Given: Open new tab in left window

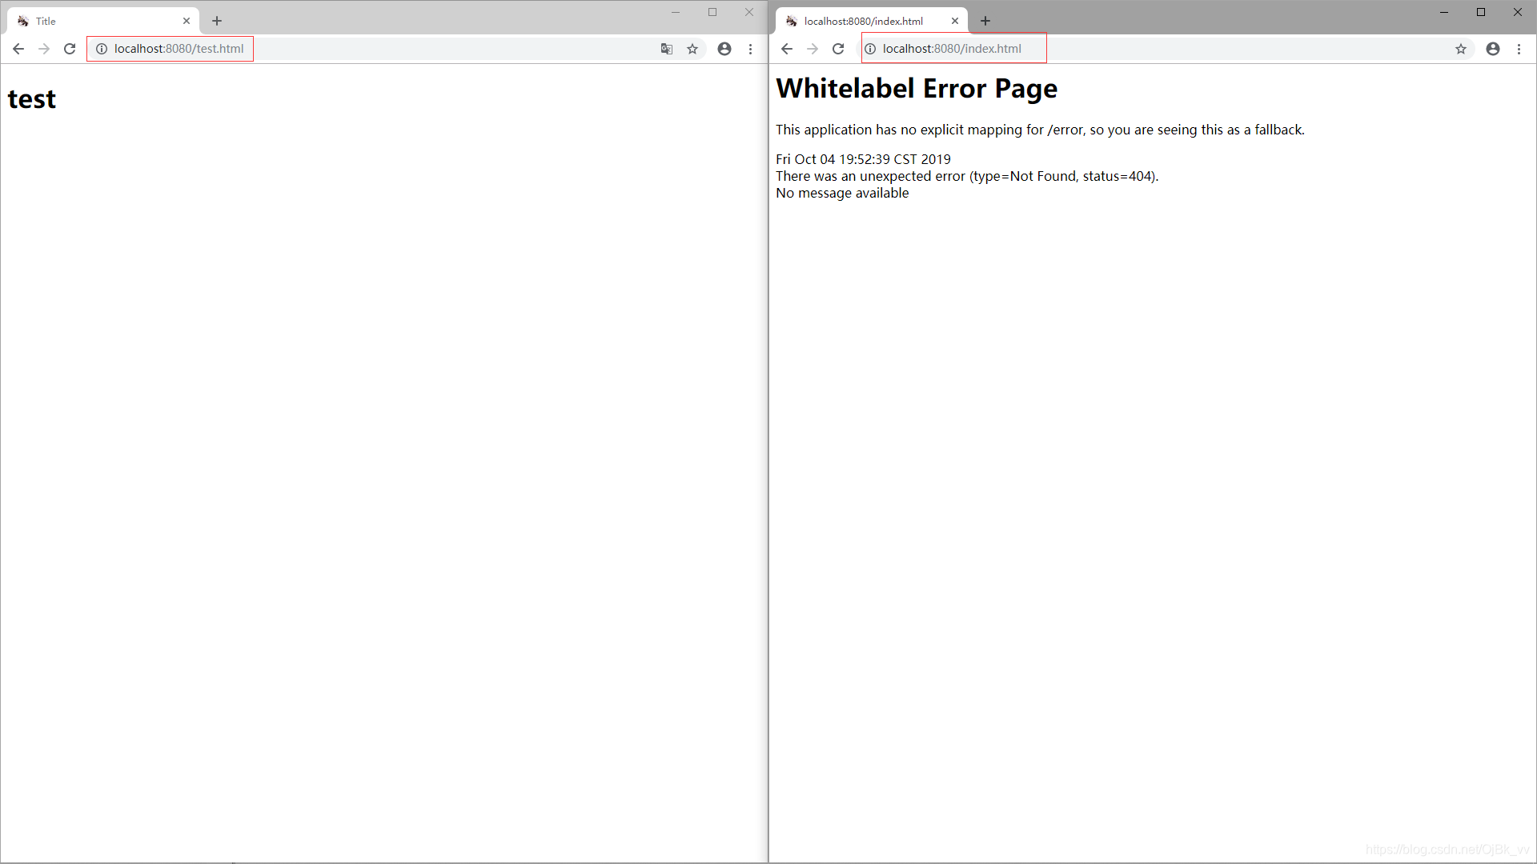Looking at the screenshot, I should [x=217, y=21].
